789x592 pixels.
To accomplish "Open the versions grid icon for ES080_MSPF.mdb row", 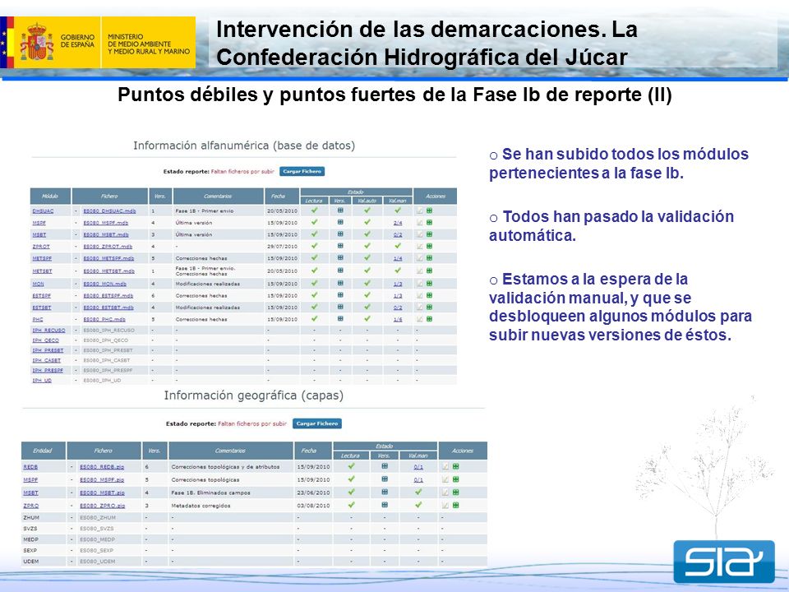I will pos(340,222).
